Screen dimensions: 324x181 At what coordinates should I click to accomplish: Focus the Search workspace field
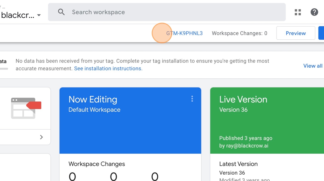coord(174,12)
